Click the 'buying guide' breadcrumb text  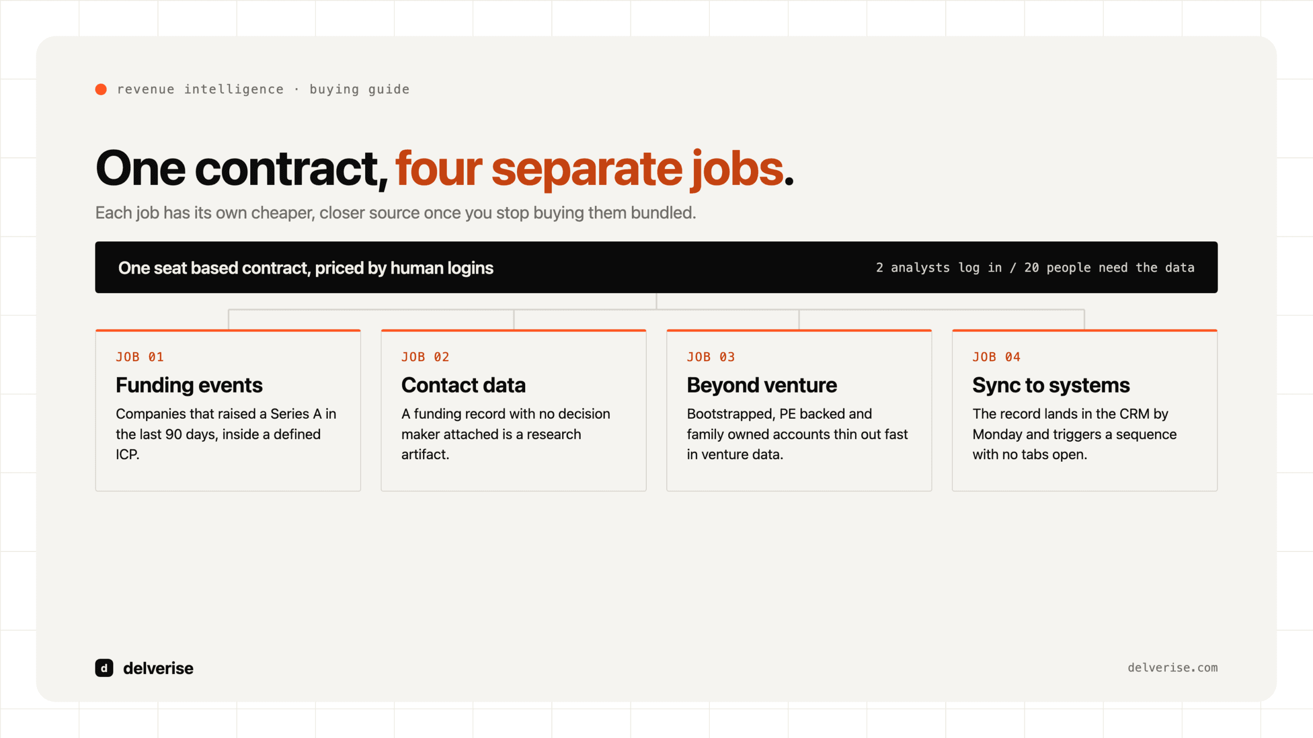360,90
